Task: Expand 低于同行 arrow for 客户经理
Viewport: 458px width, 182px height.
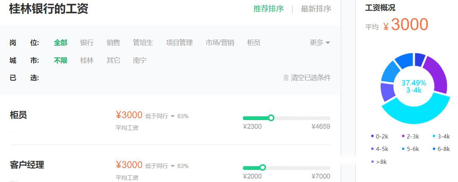Action: (173, 166)
